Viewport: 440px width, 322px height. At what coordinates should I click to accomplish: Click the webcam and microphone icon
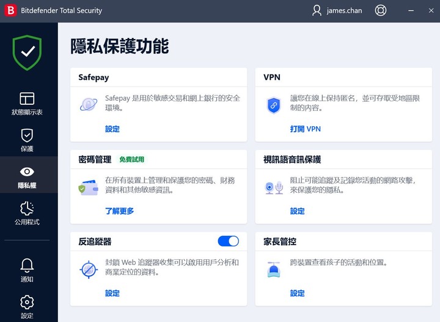[274, 188]
